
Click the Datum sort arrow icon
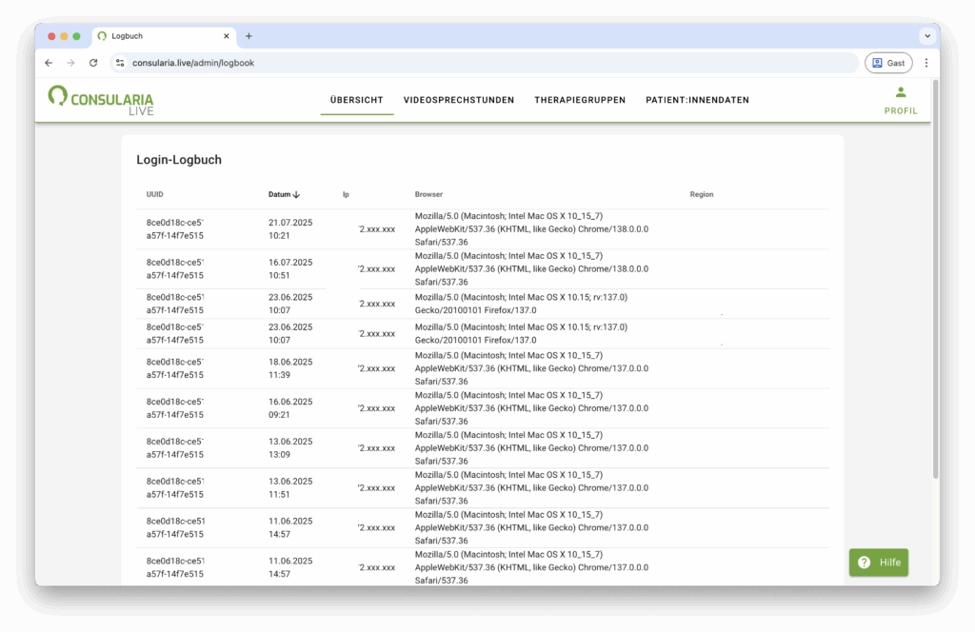tap(296, 195)
